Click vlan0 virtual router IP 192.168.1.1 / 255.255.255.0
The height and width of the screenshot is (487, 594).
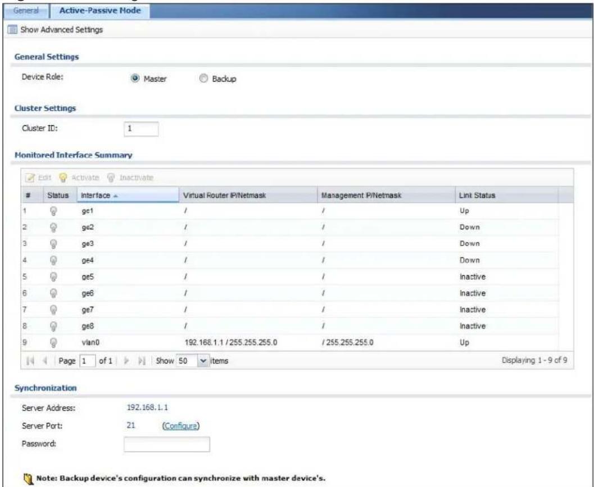click(x=231, y=342)
